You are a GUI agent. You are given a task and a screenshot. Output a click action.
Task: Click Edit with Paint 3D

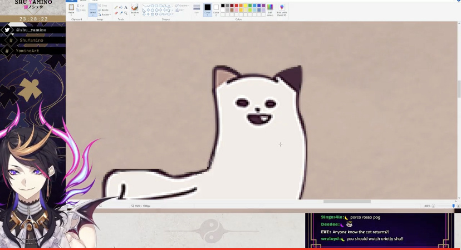point(282,9)
